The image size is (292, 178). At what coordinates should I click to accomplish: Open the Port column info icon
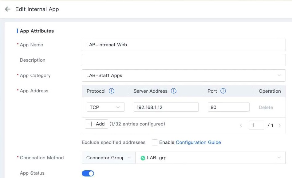[x=223, y=91]
